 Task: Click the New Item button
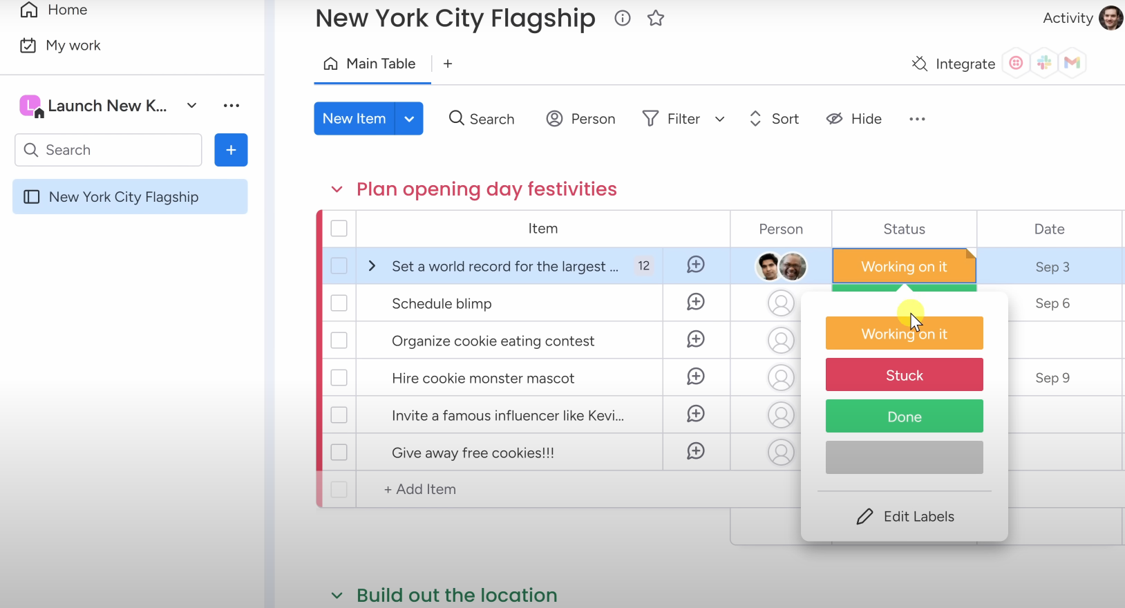click(354, 119)
